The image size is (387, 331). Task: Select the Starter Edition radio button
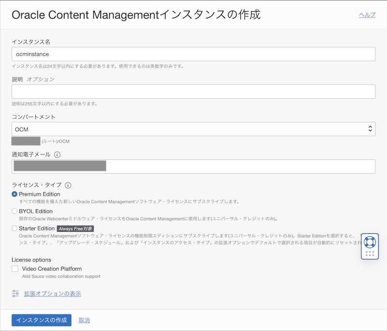click(x=15, y=228)
